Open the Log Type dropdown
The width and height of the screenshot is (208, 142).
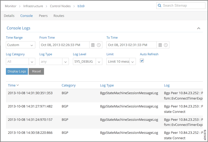(x=65, y=62)
